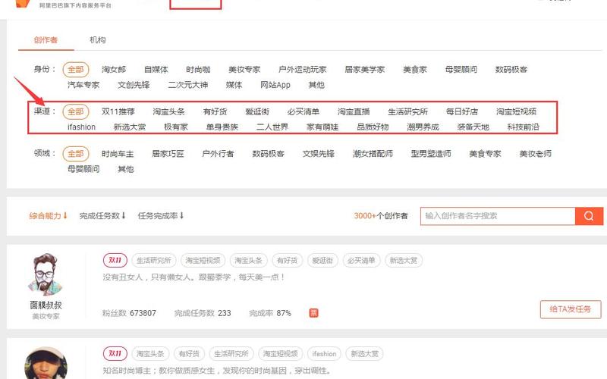Choose 品质好物 channel filter

click(x=373, y=127)
